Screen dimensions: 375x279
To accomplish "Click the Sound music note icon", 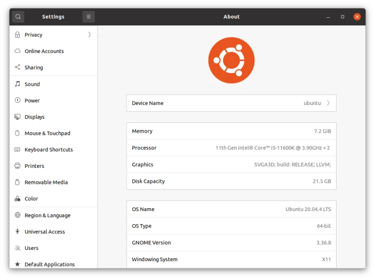I will [17, 84].
